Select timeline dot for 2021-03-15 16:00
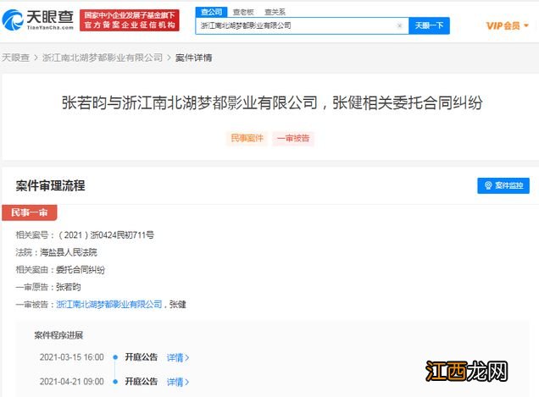Image resolution: width=539 pixels, height=397 pixels. pyautogui.click(x=115, y=357)
